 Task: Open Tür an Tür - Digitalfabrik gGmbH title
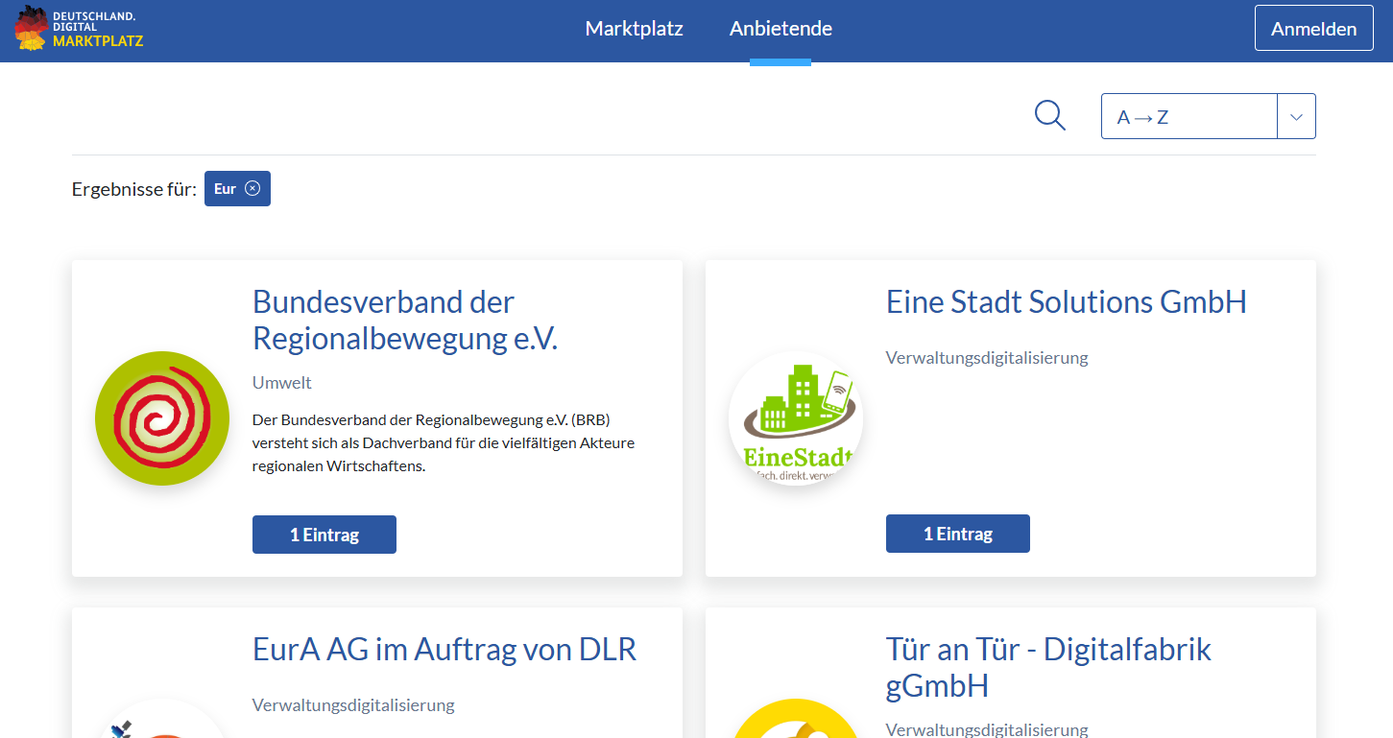(x=1048, y=668)
